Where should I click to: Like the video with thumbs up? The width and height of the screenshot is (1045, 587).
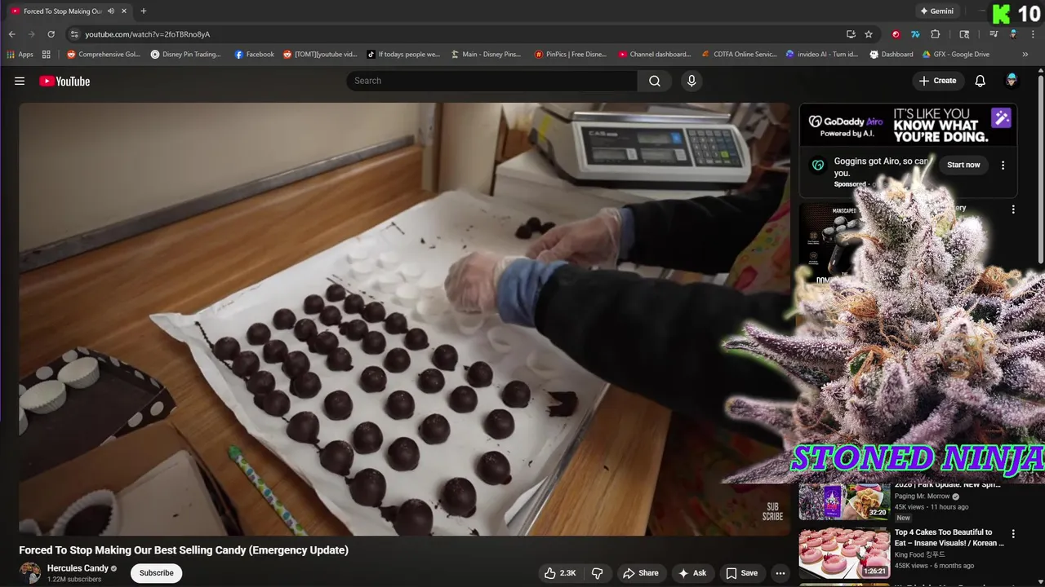561,573
